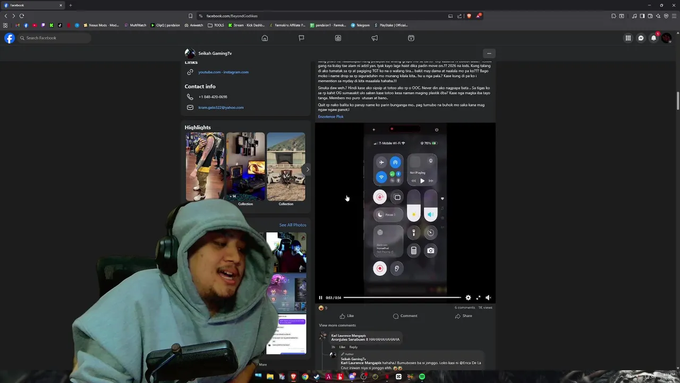Toggle the video mute speaker icon

point(488,298)
